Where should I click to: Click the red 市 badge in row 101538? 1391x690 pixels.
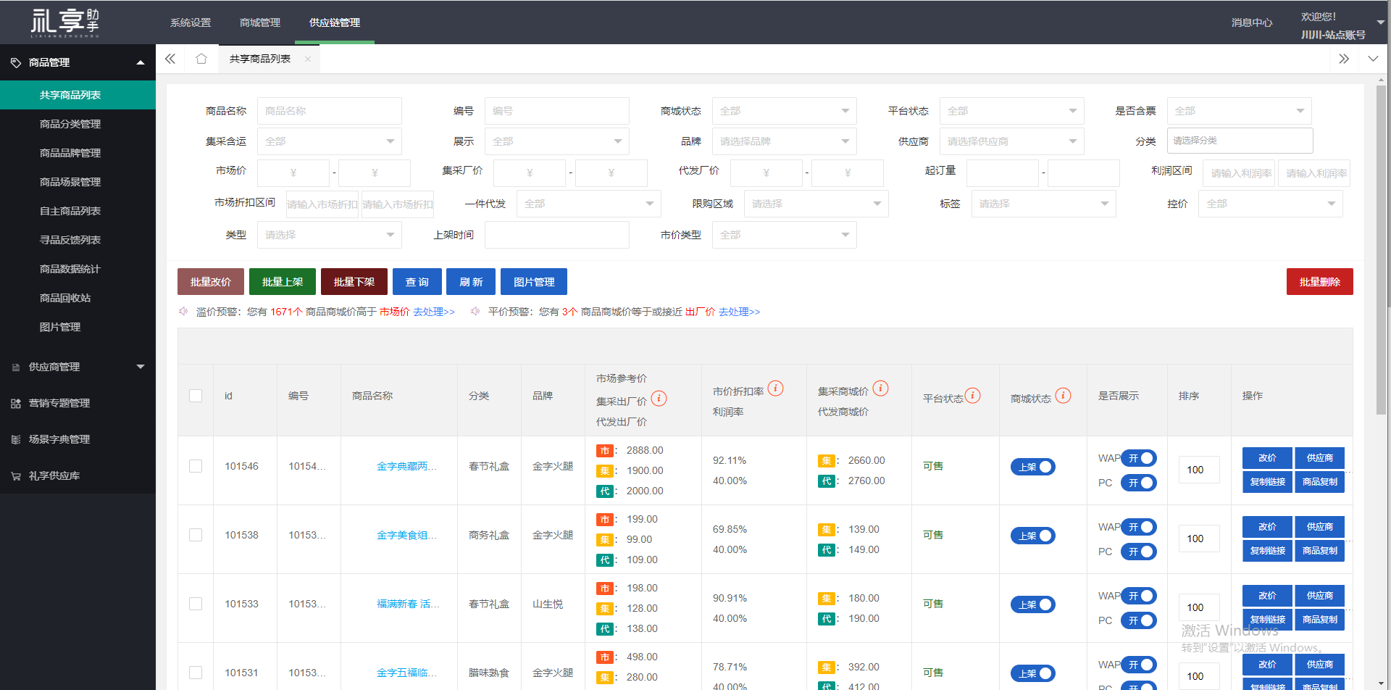click(x=605, y=520)
